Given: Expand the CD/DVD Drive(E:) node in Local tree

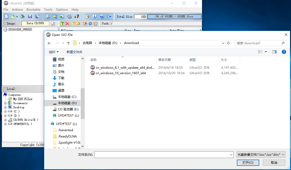Looking at the screenshot, I should click(5, 120).
